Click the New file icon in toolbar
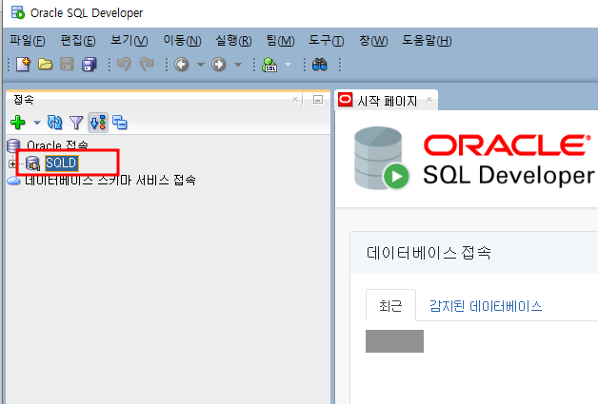Image resolution: width=598 pixels, height=404 pixels. [x=24, y=64]
